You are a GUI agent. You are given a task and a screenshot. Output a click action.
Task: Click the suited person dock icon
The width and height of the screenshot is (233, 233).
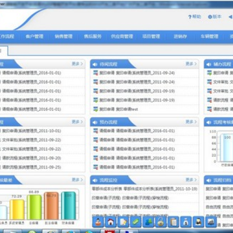(x=199, y=222)
